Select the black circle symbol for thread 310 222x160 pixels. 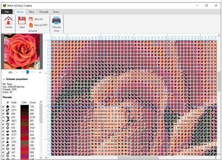8,107
